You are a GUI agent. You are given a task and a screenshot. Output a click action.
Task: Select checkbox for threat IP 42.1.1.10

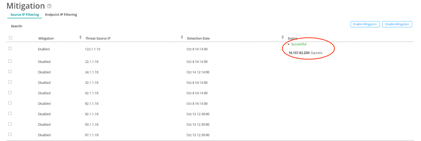[10, 92]
